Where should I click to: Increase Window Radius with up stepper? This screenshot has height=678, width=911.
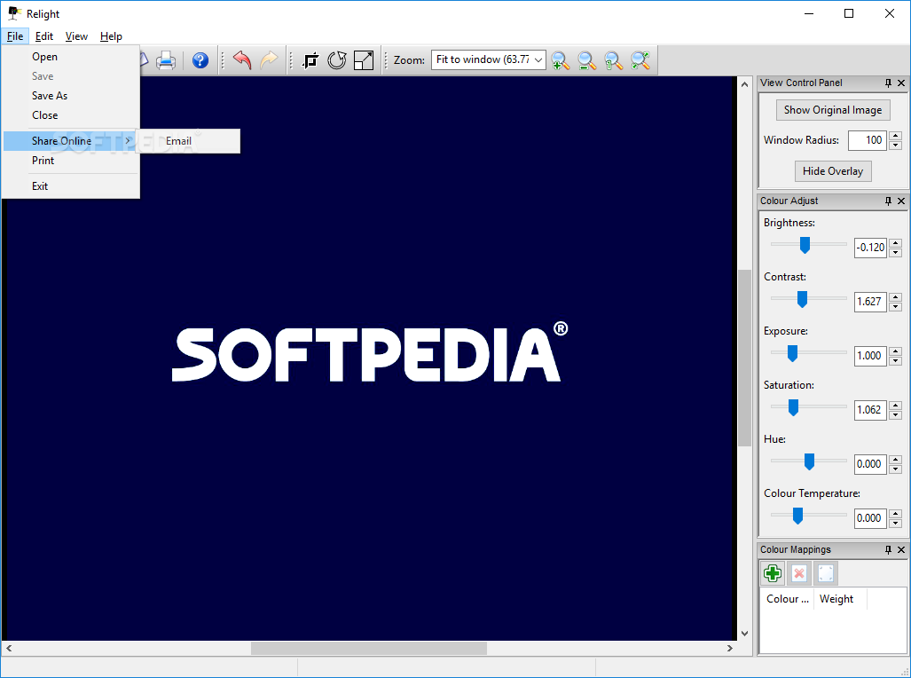click(x=895, y=136)
